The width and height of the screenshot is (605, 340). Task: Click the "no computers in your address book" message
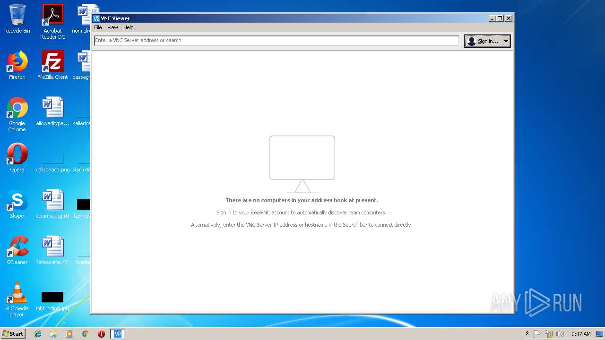pos(302,200)
